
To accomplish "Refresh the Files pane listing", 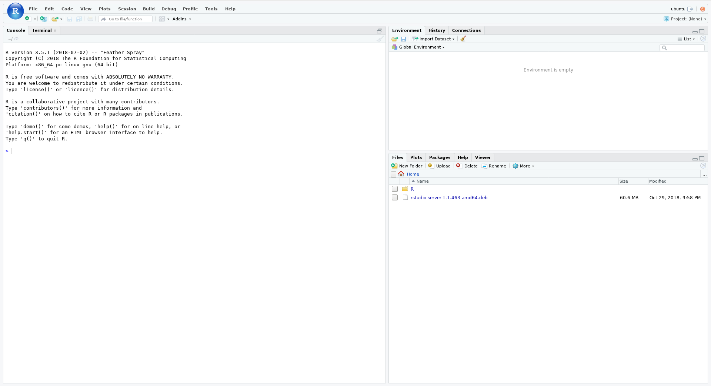I will tap(703, 166).
